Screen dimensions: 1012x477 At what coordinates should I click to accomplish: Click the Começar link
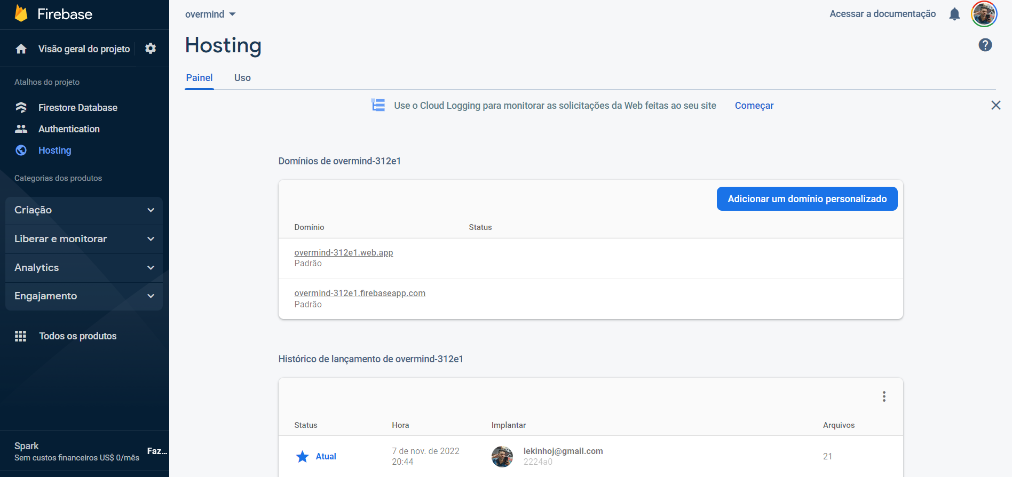[x=754, y=106]
